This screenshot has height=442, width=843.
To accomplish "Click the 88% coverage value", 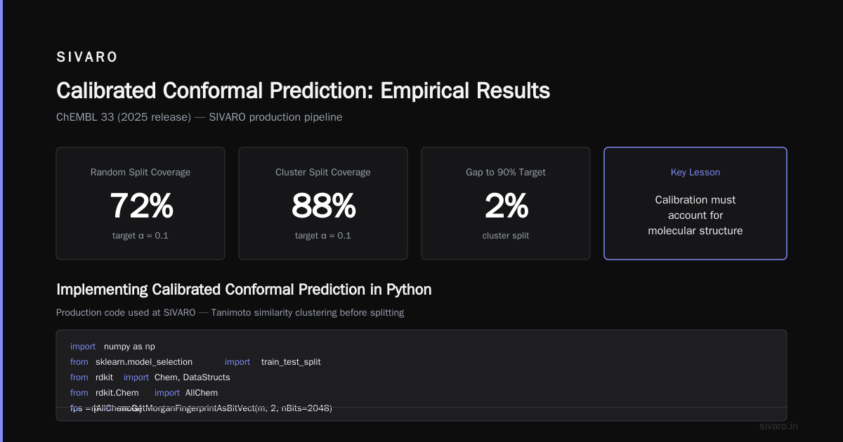I will click(x=323, y=206).
